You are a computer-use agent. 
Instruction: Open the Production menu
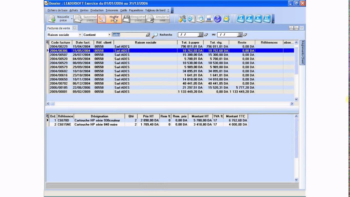[97, 10]
